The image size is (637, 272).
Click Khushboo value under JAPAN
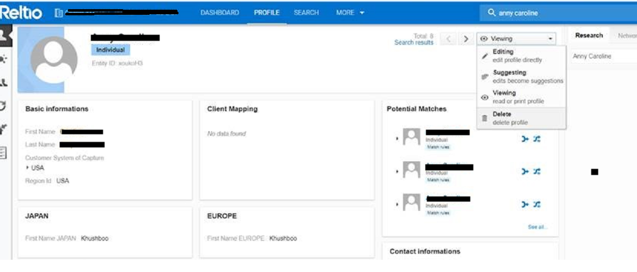tap(94, 238)
